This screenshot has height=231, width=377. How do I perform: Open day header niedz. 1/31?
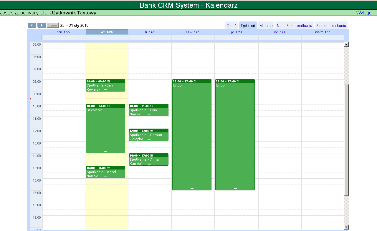click(x=323, y=32)
